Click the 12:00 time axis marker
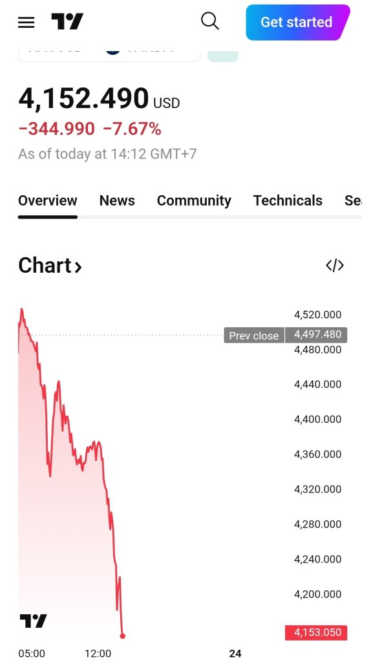This screenshot has height=662, width=371. (x=98, y=654)
